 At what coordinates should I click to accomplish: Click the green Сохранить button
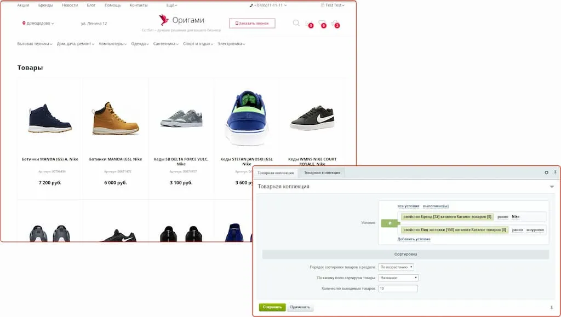[272, 307]
